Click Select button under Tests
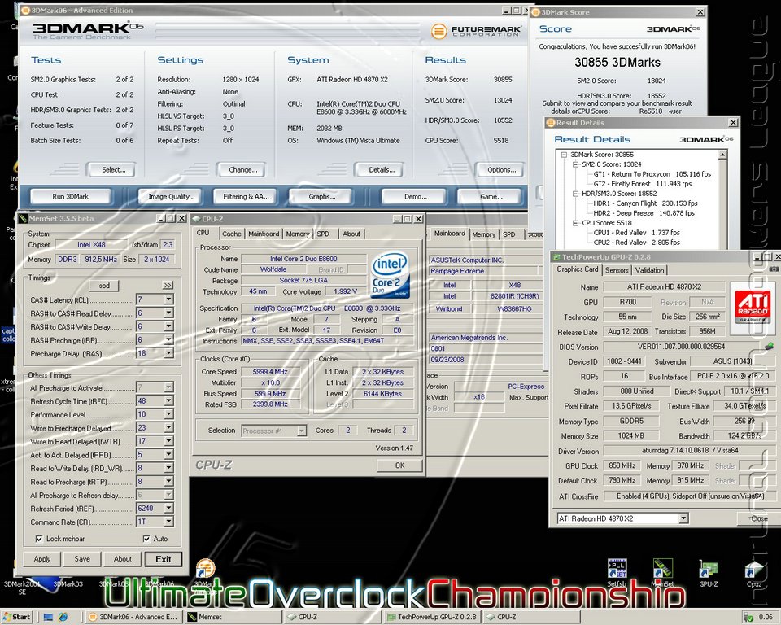This screenshot has height=625, width=781. click(x=111, y=169)
